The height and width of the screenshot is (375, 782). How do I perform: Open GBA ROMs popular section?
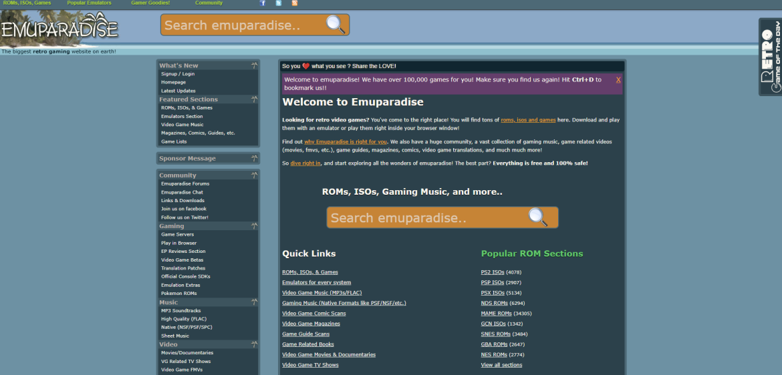[x=494, y=344]
